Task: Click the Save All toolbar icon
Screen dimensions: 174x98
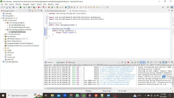Action: (10, 7)
